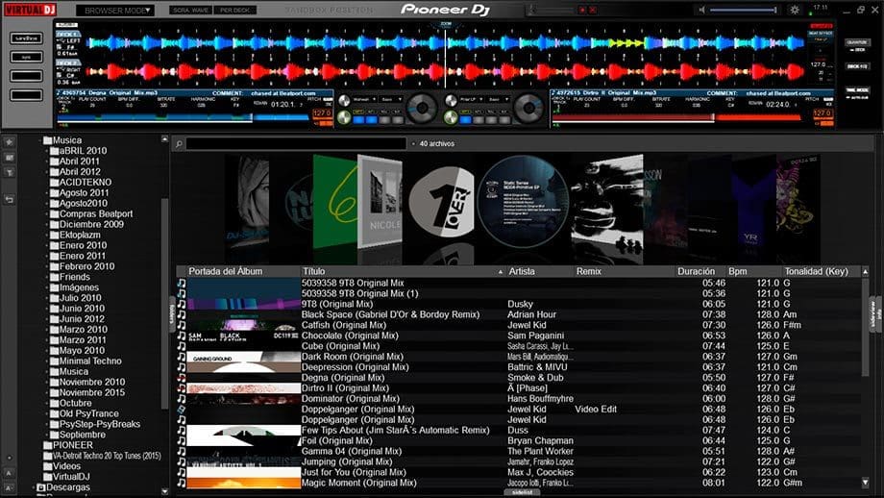
Task: Select the 1 OVER album cover thumbnail
Action: click(x=441, y=201)
